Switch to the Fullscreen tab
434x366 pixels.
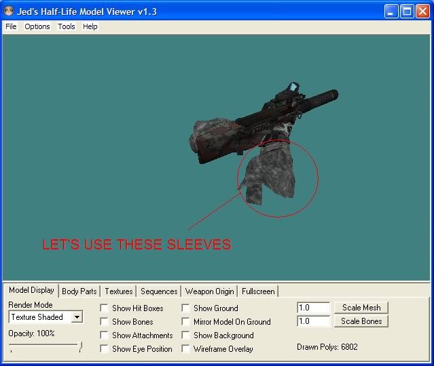[x=258, y=291]
